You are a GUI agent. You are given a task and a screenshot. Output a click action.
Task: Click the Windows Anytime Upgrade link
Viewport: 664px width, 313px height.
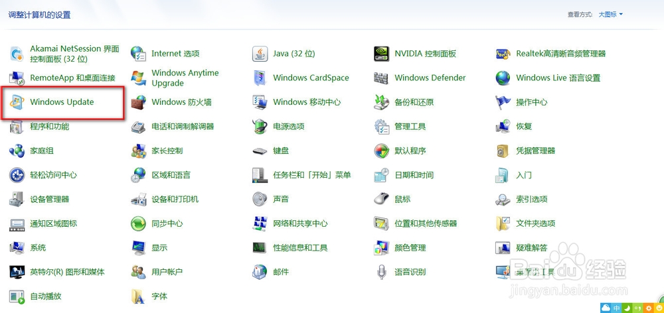185,78
